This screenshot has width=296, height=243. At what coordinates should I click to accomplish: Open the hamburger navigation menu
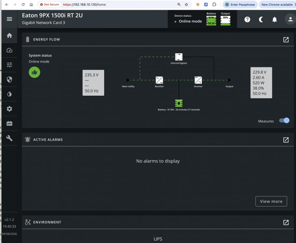pos(9,19)
